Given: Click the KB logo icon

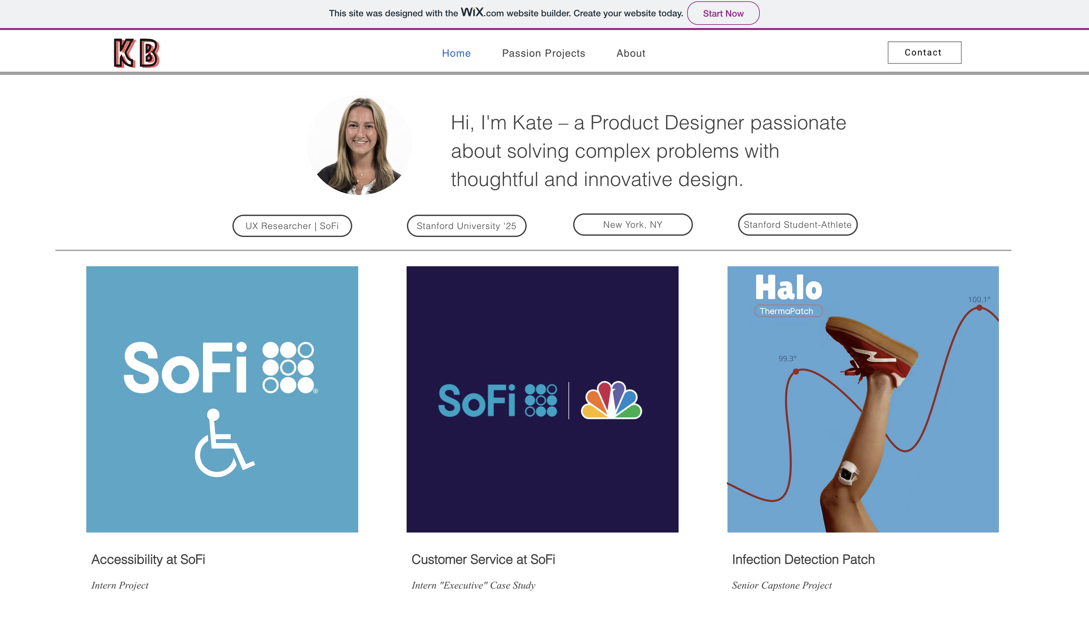Looking at the screenshot, I should pos(136,53).
